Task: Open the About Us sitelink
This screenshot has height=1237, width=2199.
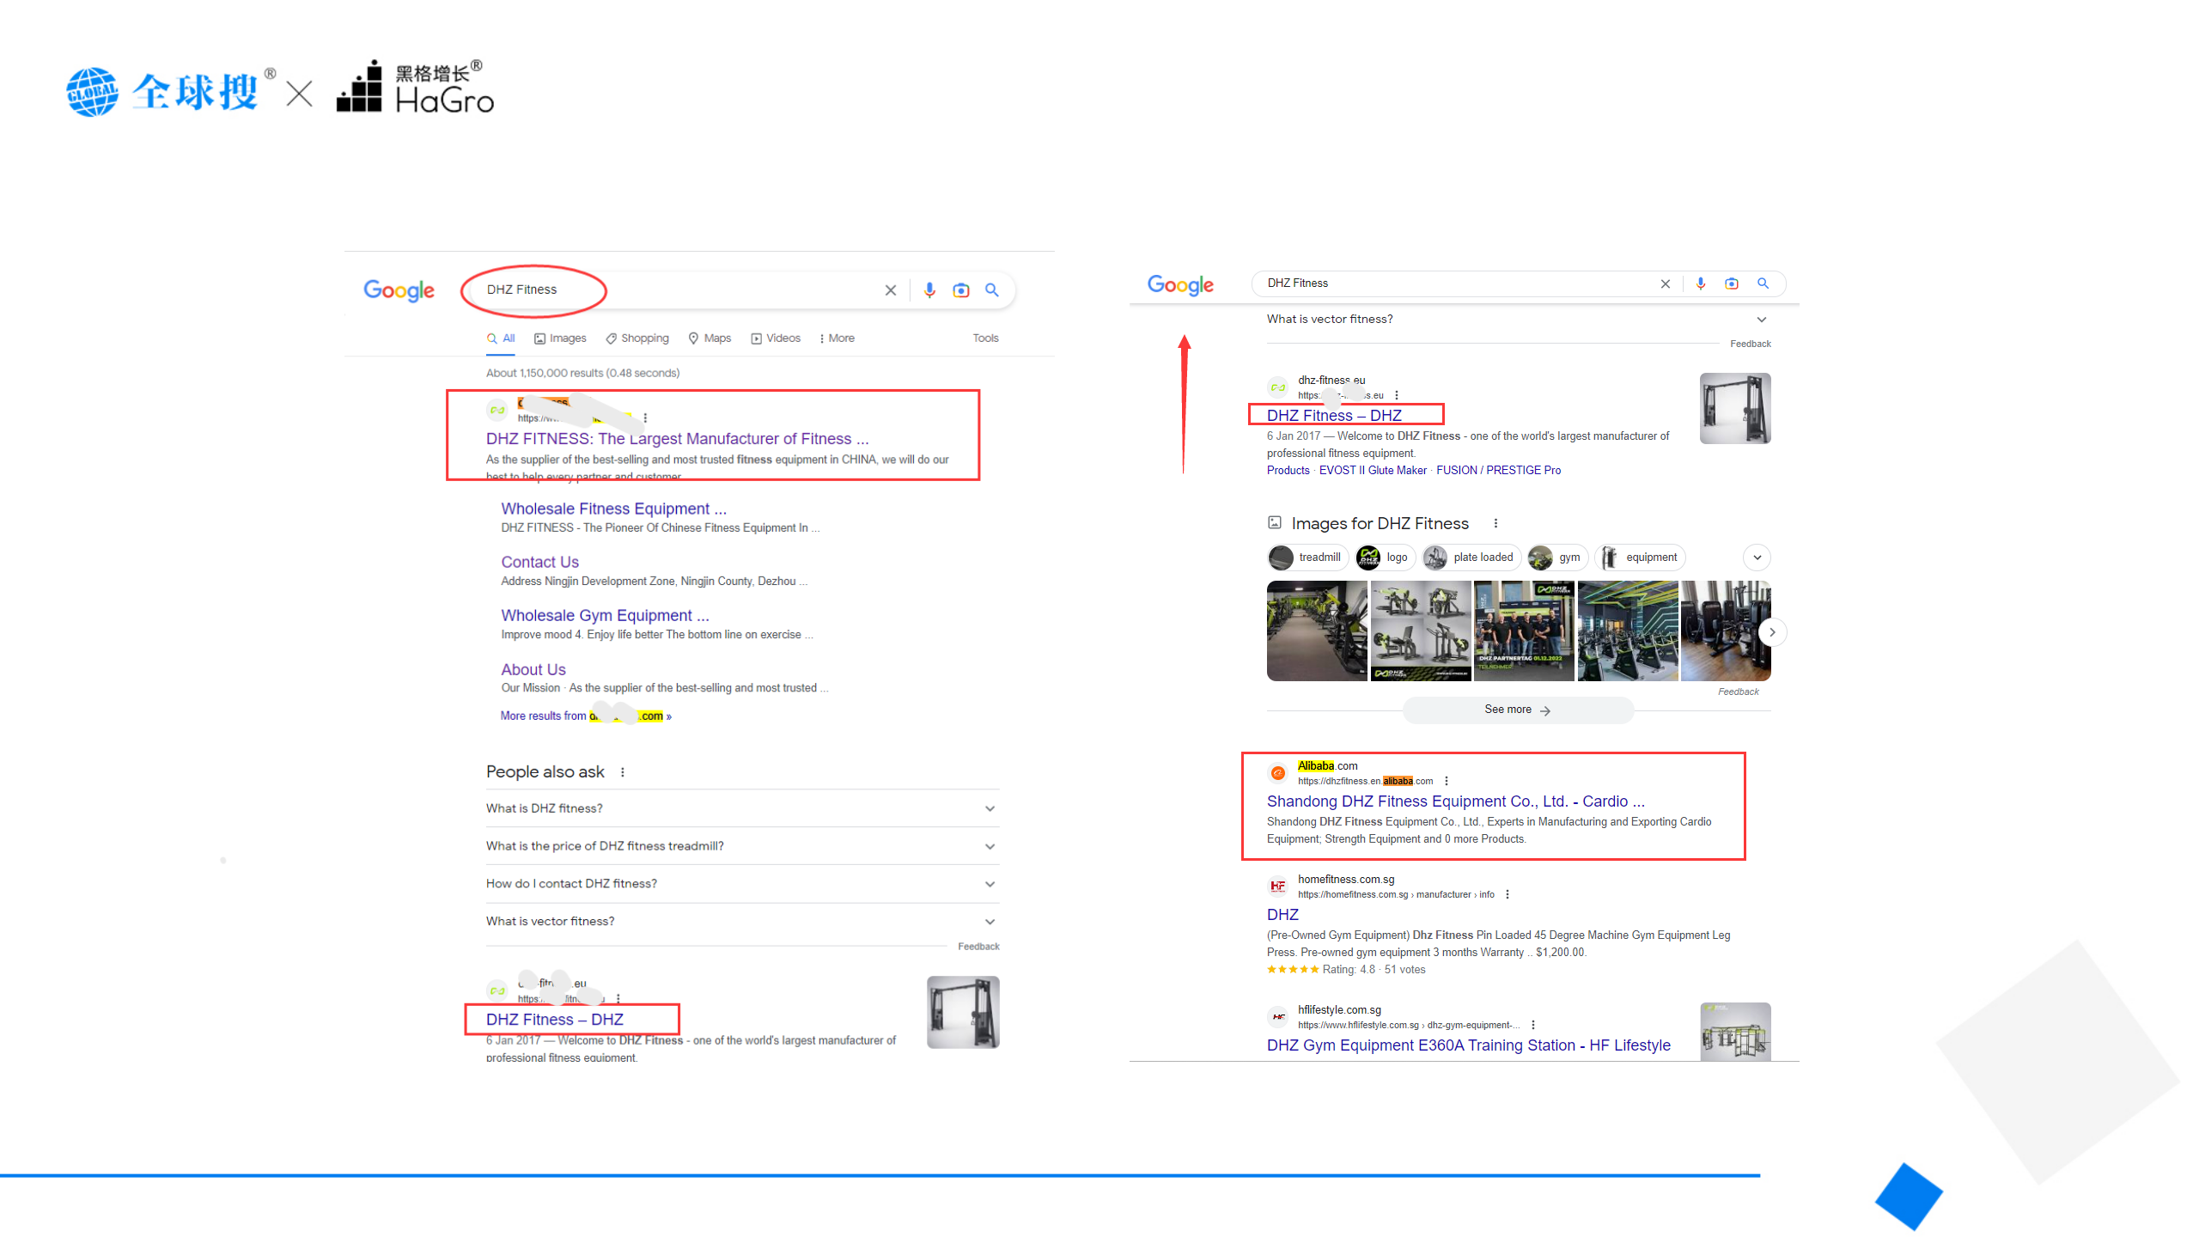Action: point(533,670)
